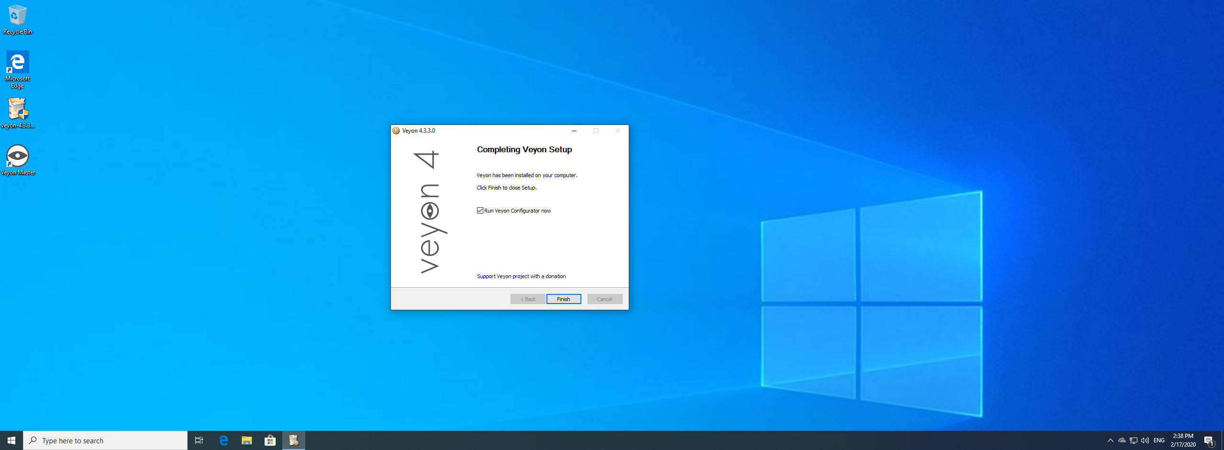Screen dimensions: 1224x450
Task: Open the clock showing 2:38 PM
Action: (x=1183, y=440)
